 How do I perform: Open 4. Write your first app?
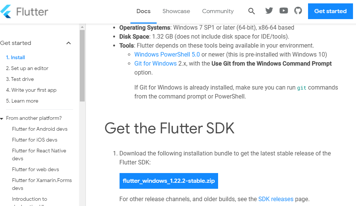click(31, 90)
